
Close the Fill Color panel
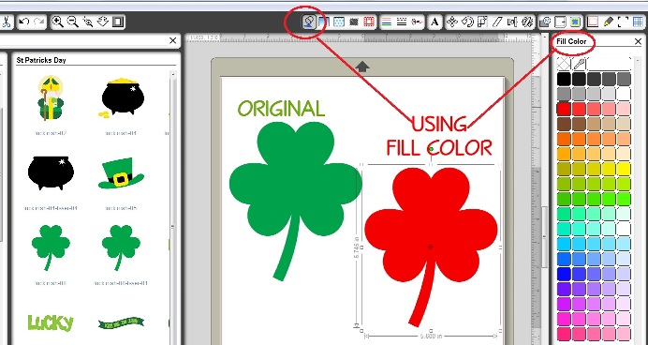(638, 41)
